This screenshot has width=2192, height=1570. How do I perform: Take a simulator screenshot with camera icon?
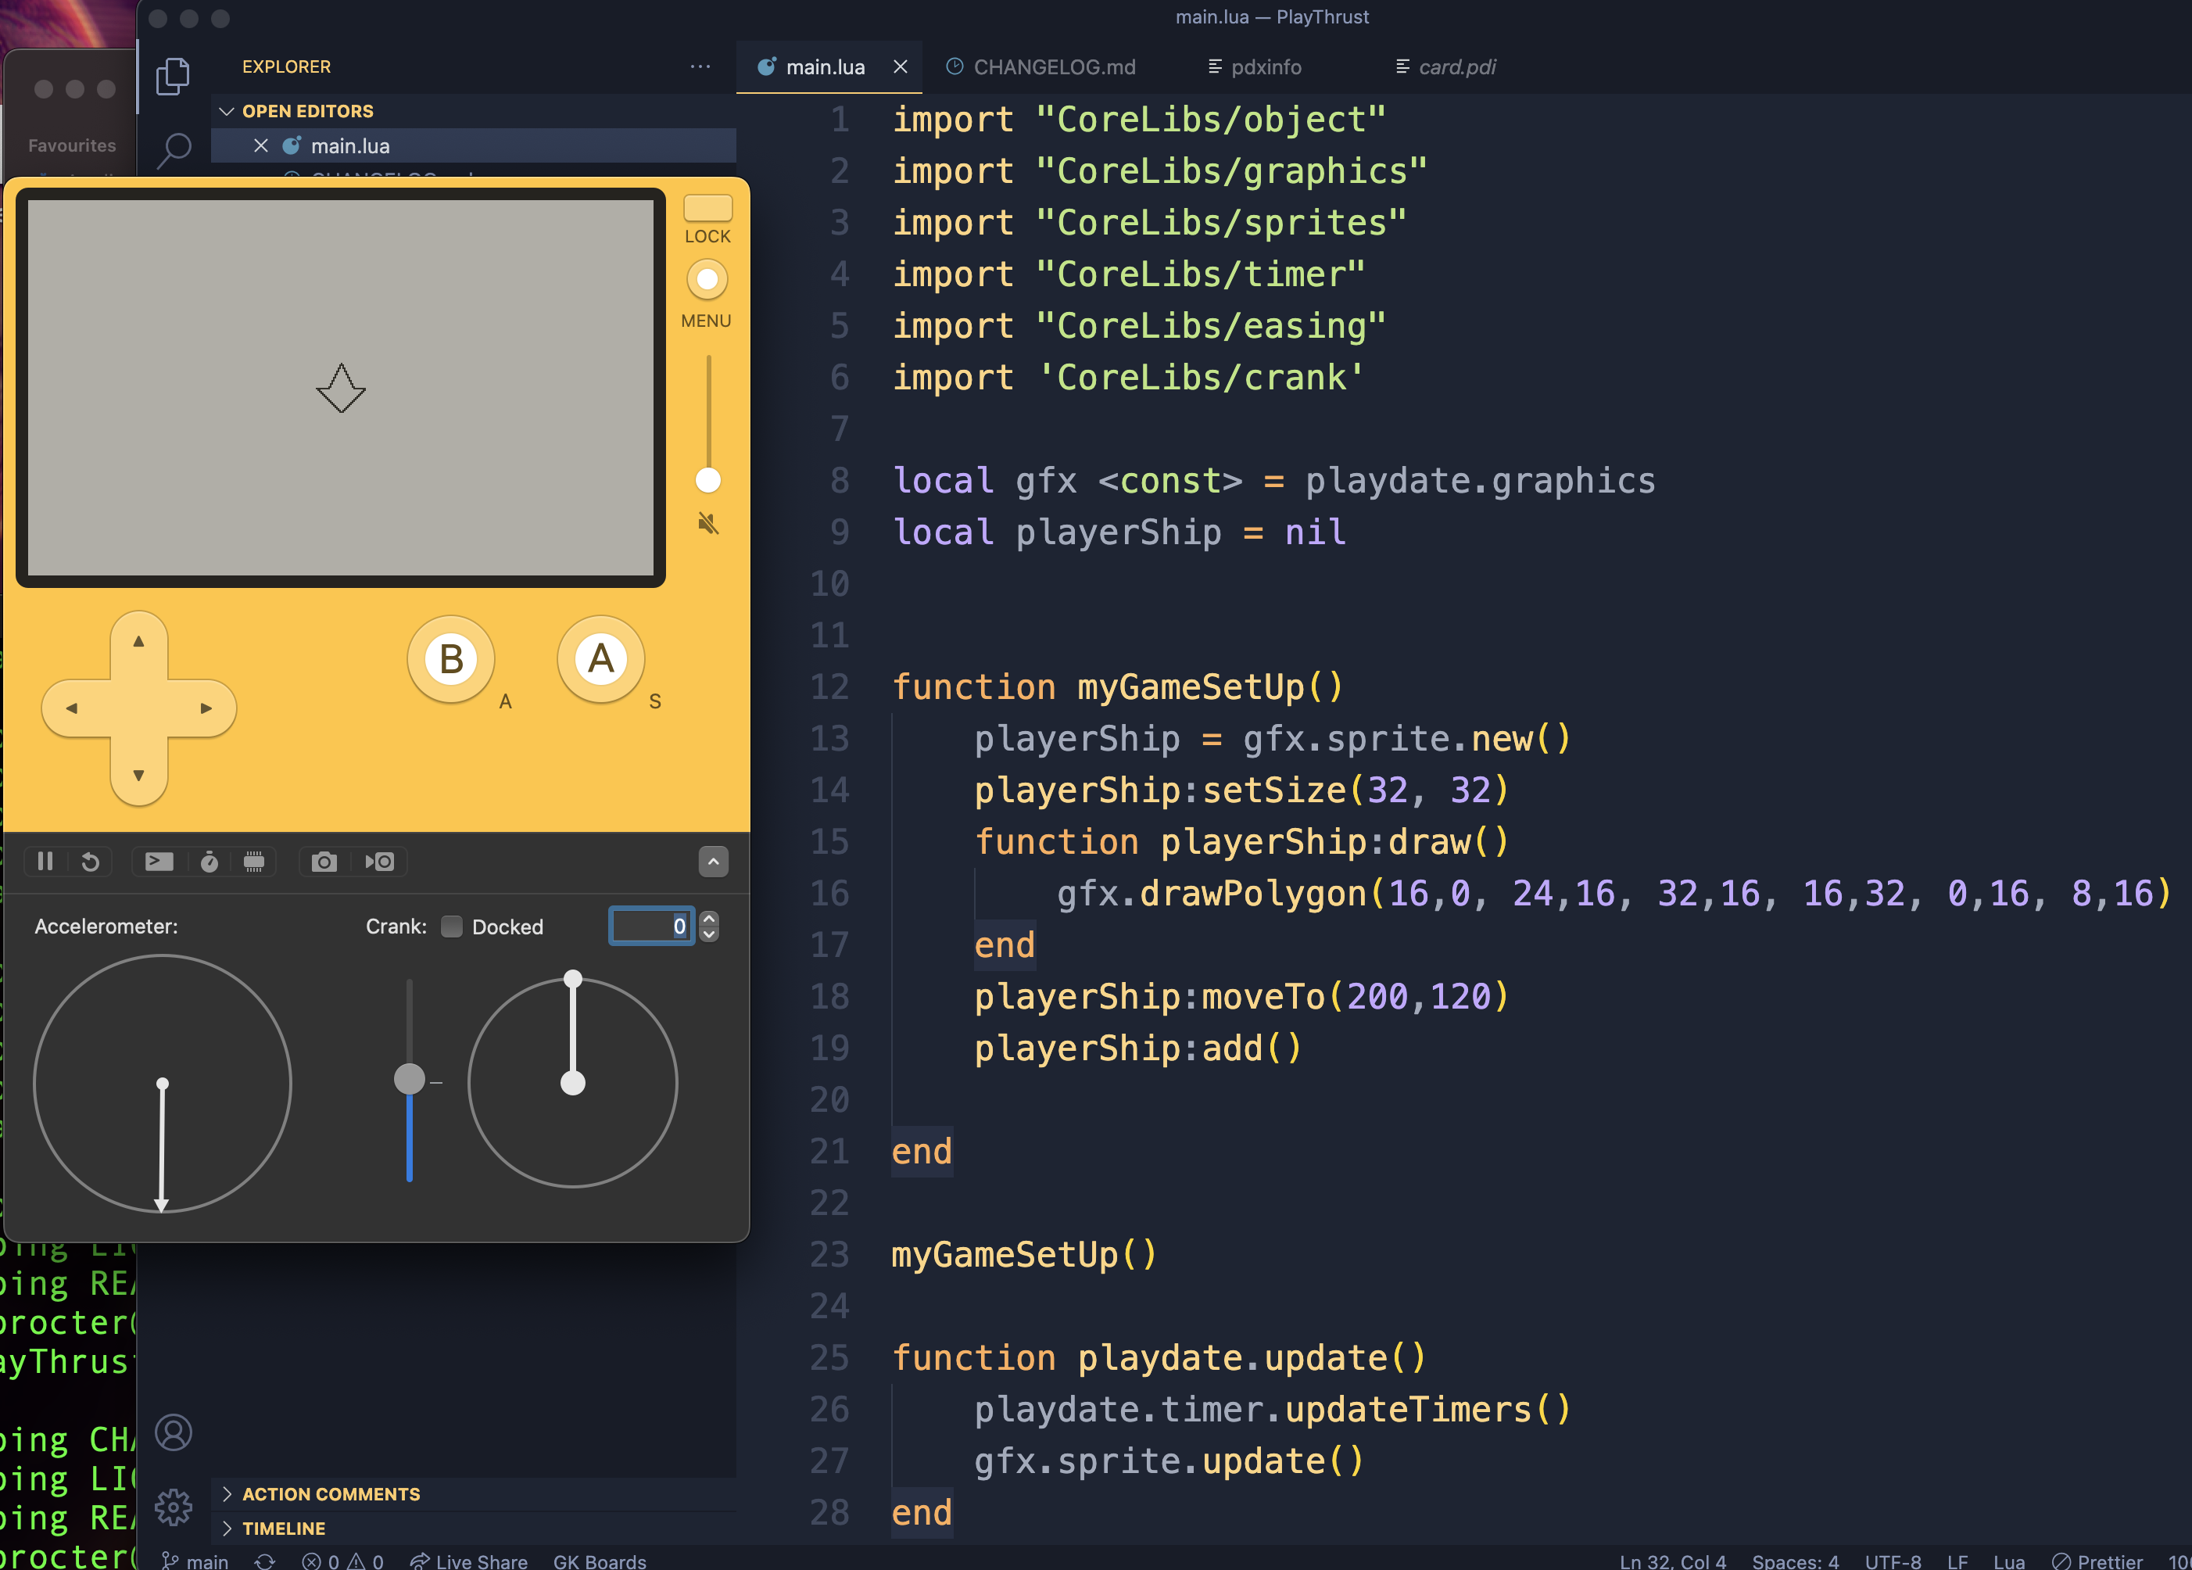tap(324, 862)
